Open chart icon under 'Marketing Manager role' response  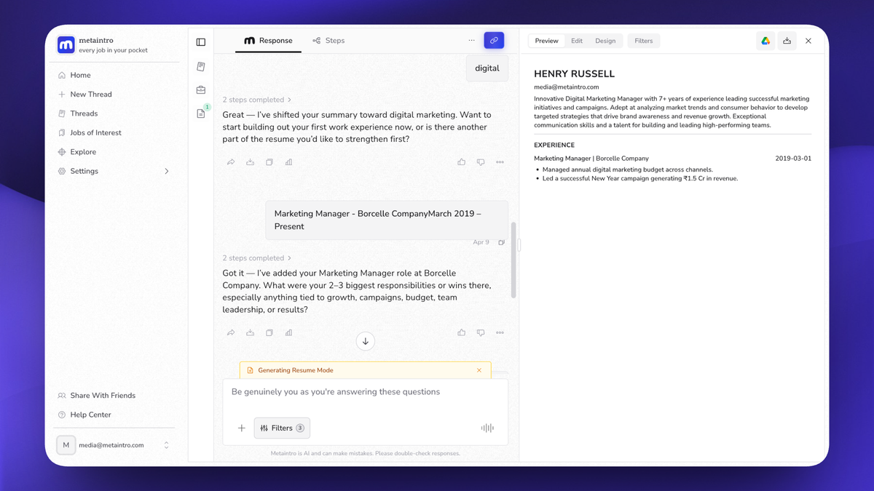pyautogui.click(x=288, y=332)
